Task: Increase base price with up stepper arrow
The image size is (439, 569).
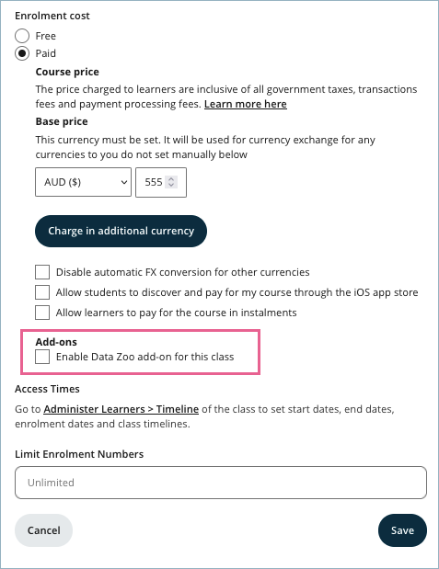Action: [171, 179]
